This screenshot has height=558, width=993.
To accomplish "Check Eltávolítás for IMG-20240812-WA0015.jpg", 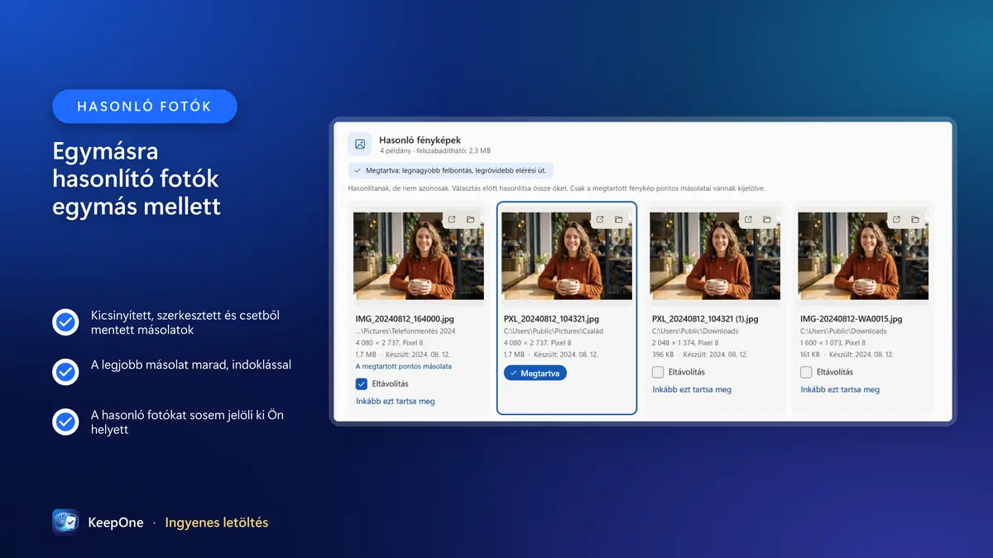I will click(x=806, y=372).
